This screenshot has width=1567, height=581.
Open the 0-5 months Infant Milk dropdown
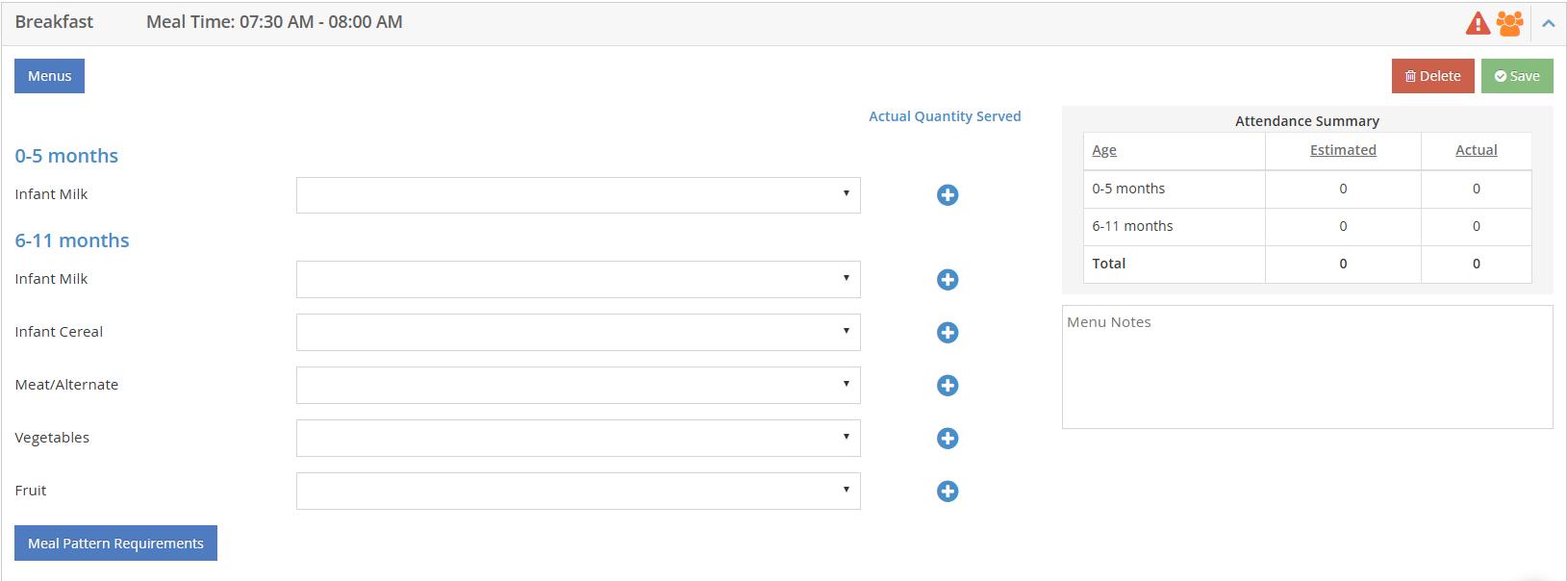578,195
